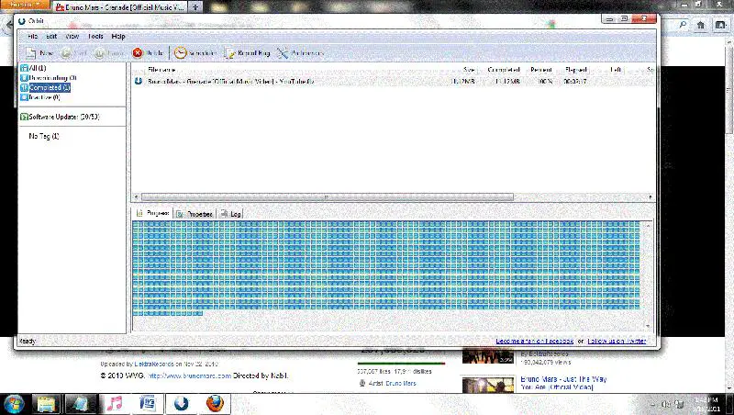This screenshot has width=734, height=415.
Task: Select the Bruno Mars - Grenade browser tab
Action: coord(120,7)
